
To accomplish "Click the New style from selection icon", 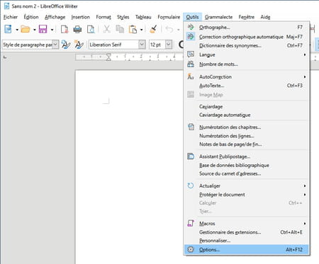I will click(x=79, y=45).
